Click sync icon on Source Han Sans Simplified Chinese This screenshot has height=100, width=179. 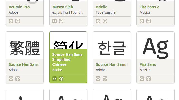pyautogui.click(x=61, y=79)
